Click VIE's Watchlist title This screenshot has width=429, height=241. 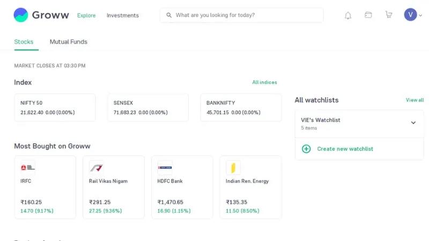pos(321,120)
